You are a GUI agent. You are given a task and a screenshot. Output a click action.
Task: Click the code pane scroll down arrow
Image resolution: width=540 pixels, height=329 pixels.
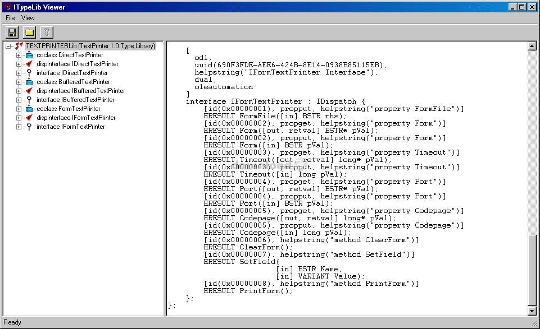[532, 311]
